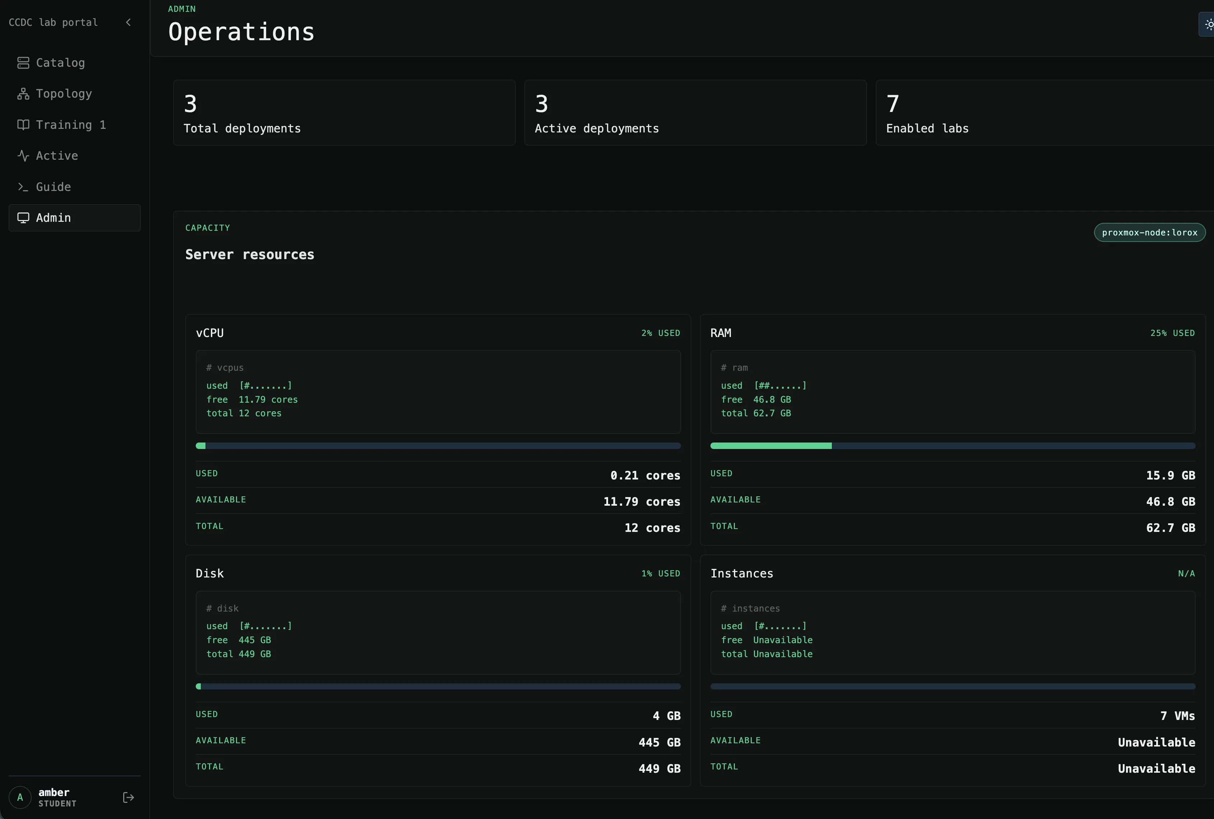Screen dimensions: 1214x819
Task: Click the CCDC lab portal title
Action: click(x=53, y=23)
